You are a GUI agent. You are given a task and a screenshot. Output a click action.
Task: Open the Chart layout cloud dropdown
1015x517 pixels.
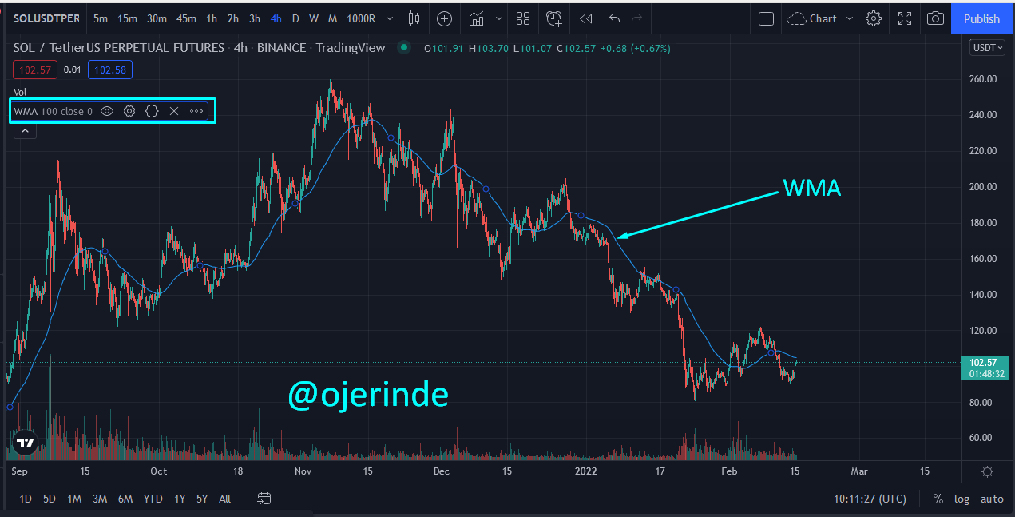click(x=812, y=18)
